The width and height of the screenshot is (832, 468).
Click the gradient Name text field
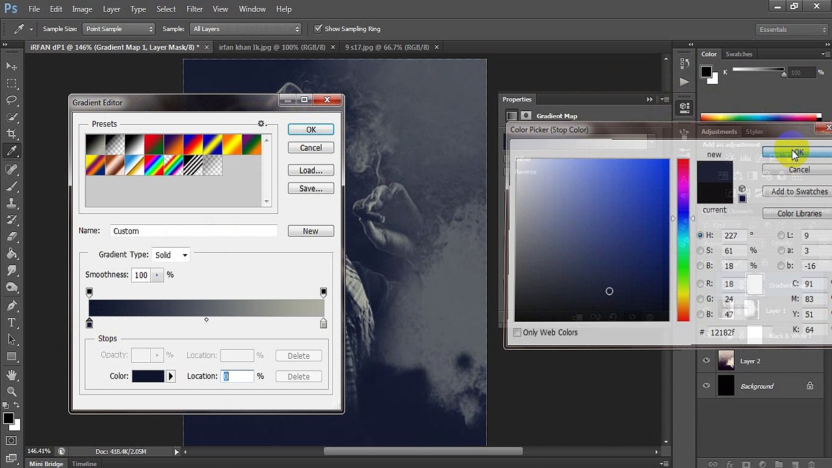click(x=193, y=231)
